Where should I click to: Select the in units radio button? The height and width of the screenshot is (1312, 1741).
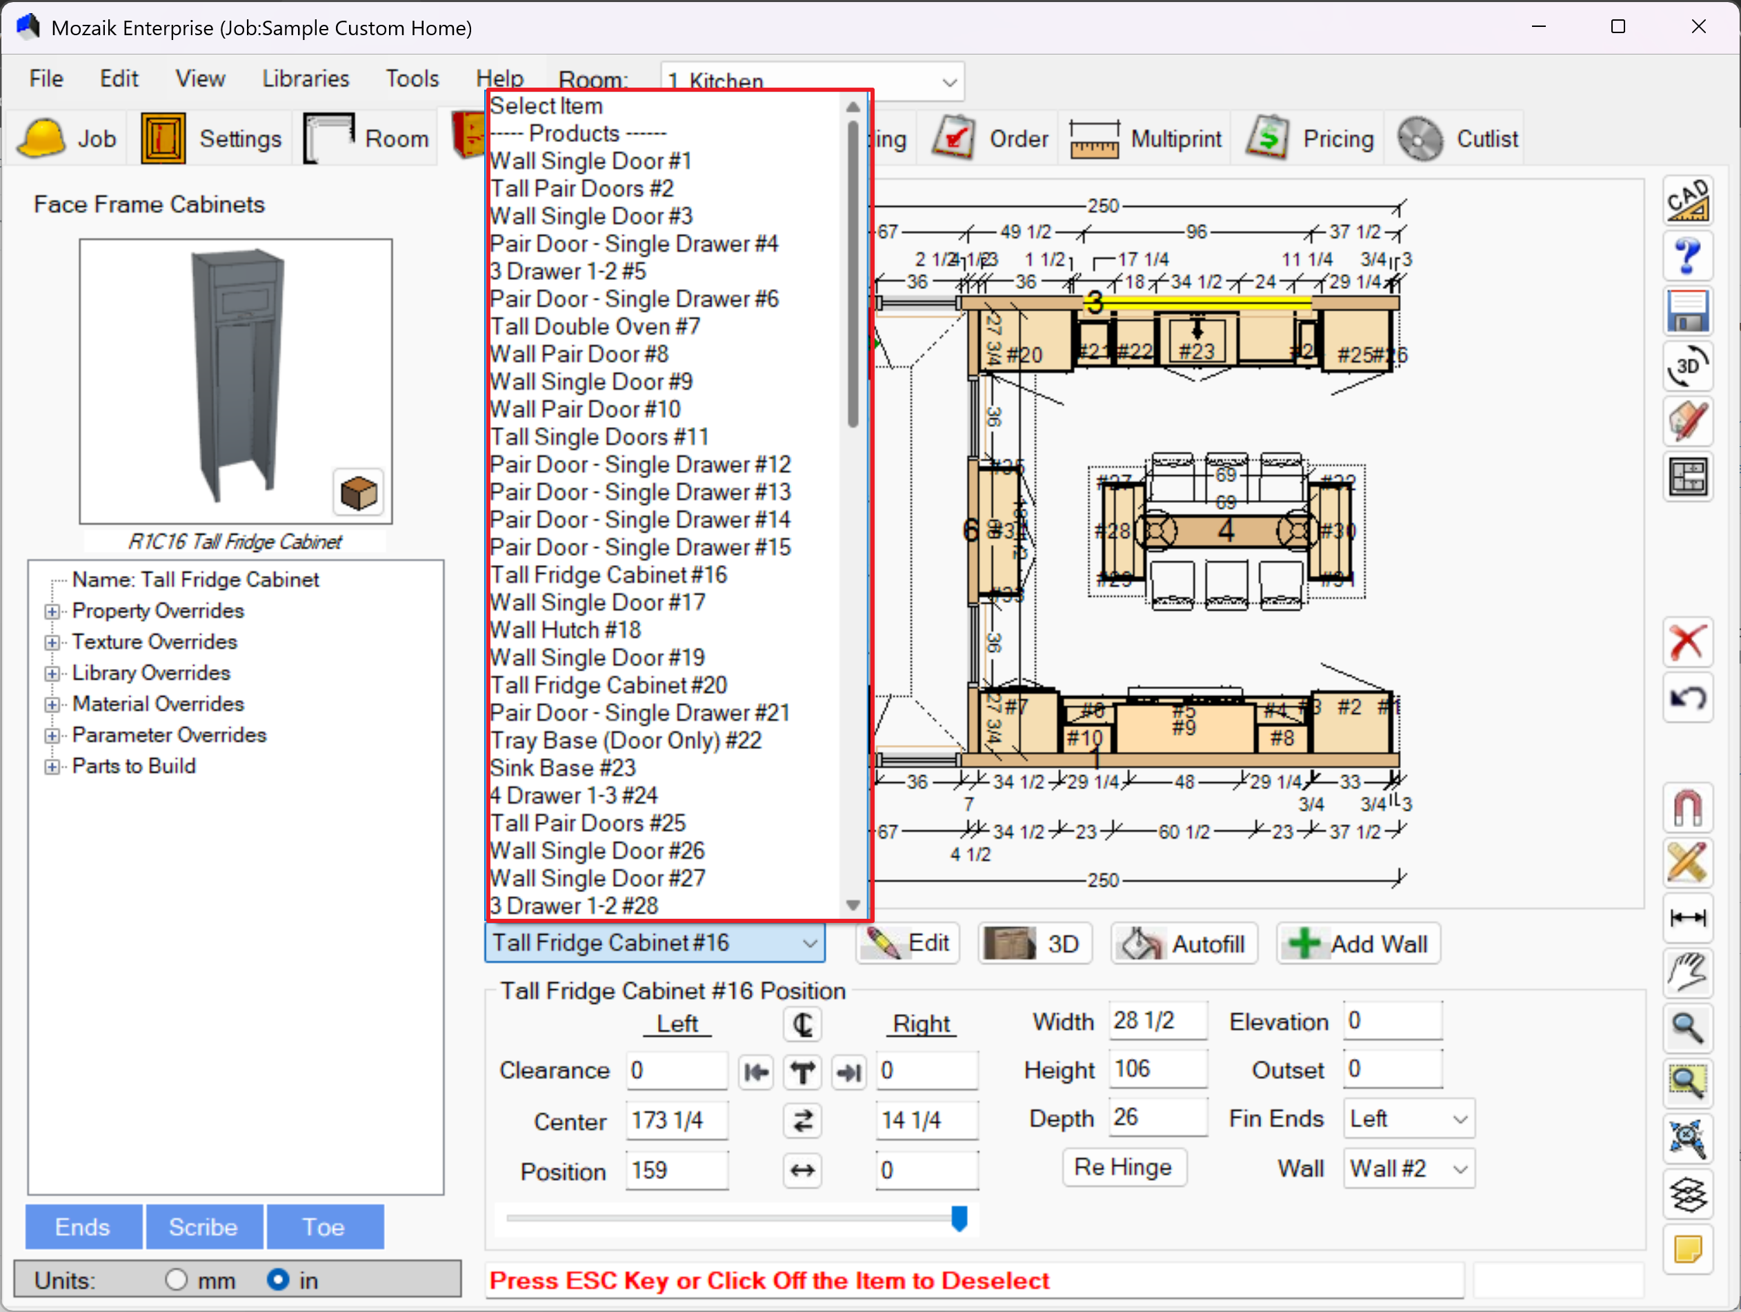[277, 1279]
